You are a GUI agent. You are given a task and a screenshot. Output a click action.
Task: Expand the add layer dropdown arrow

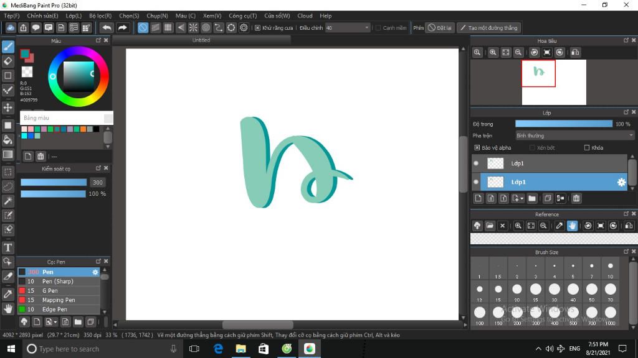(522, 198)
